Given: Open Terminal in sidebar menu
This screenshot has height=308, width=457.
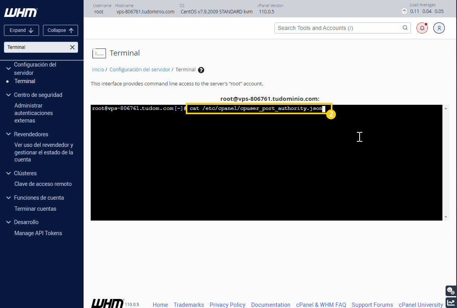Looking at the screenshot, I should tap(25, 81).
